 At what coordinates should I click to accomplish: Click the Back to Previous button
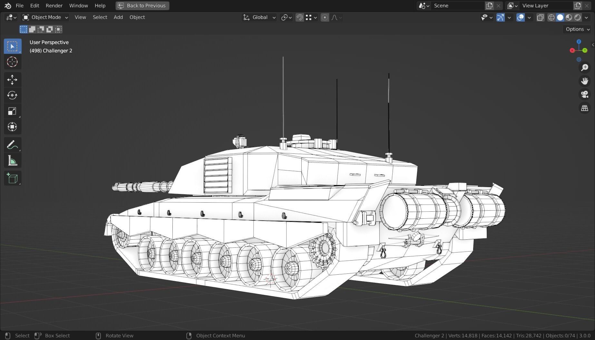[x=142, y=5]
